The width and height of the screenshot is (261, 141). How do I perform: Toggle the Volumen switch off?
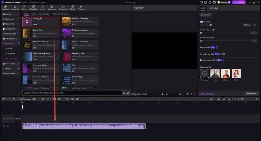[x=201, y=22]
